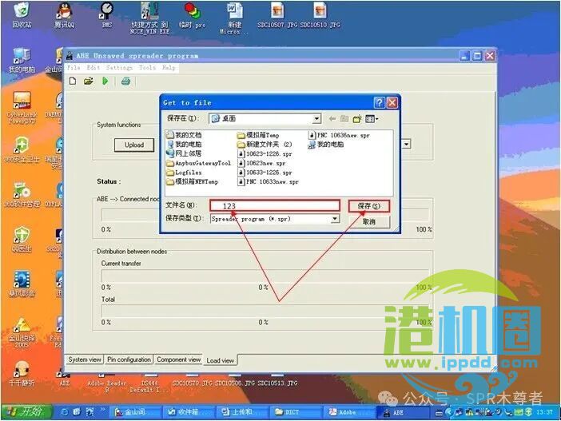Image resolution: width=561 pixels, height=421 pixels.
Task: Switch to the Adobe taskbar button
Action: (x=349, y=412)
